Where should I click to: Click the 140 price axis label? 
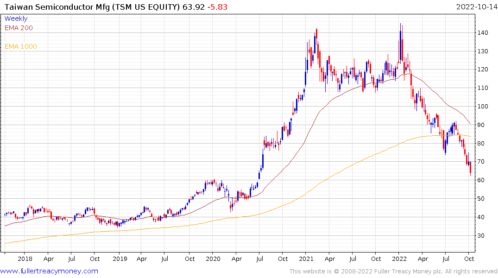click(x=483, y=33)
